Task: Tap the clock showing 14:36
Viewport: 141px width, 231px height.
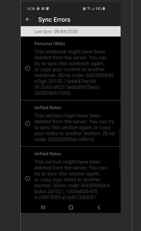Action: [31, 9]
